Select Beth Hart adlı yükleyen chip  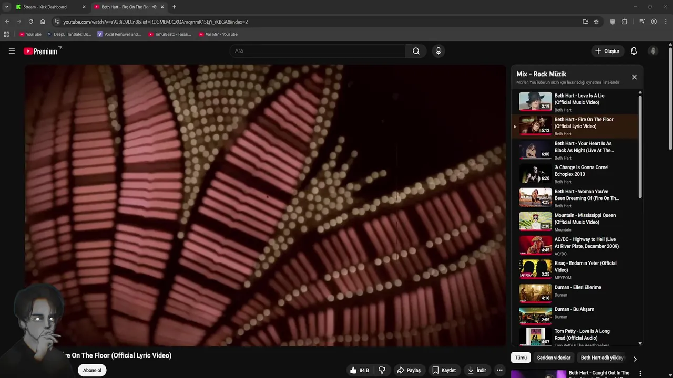tap(603, 358)
